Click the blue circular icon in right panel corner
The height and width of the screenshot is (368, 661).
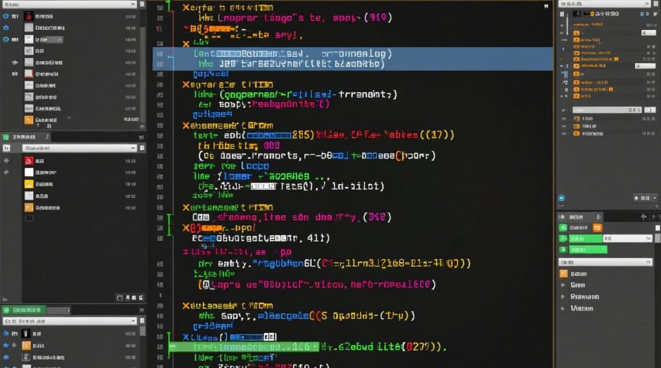[561, 198]
